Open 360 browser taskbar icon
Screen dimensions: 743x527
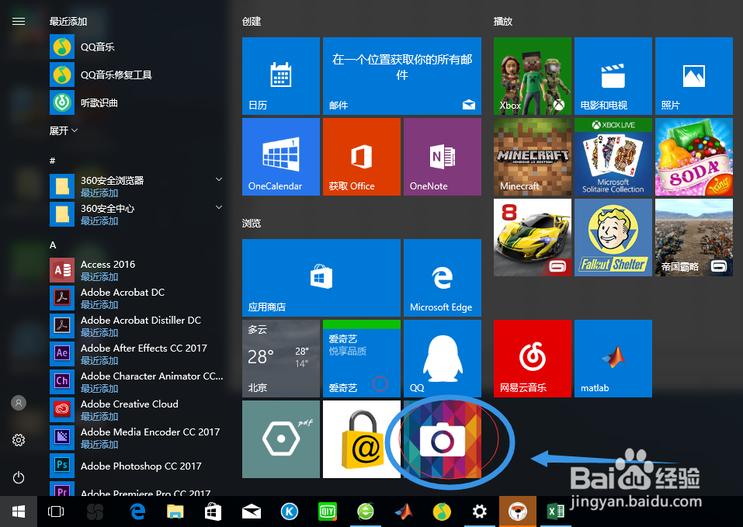pyautogui.click(x=366, y=511)
